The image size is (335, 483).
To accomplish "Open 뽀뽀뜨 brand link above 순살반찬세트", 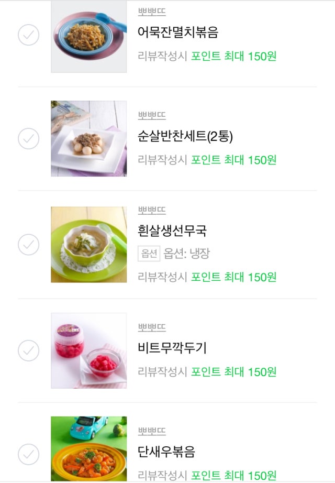I will click(152, 115).
